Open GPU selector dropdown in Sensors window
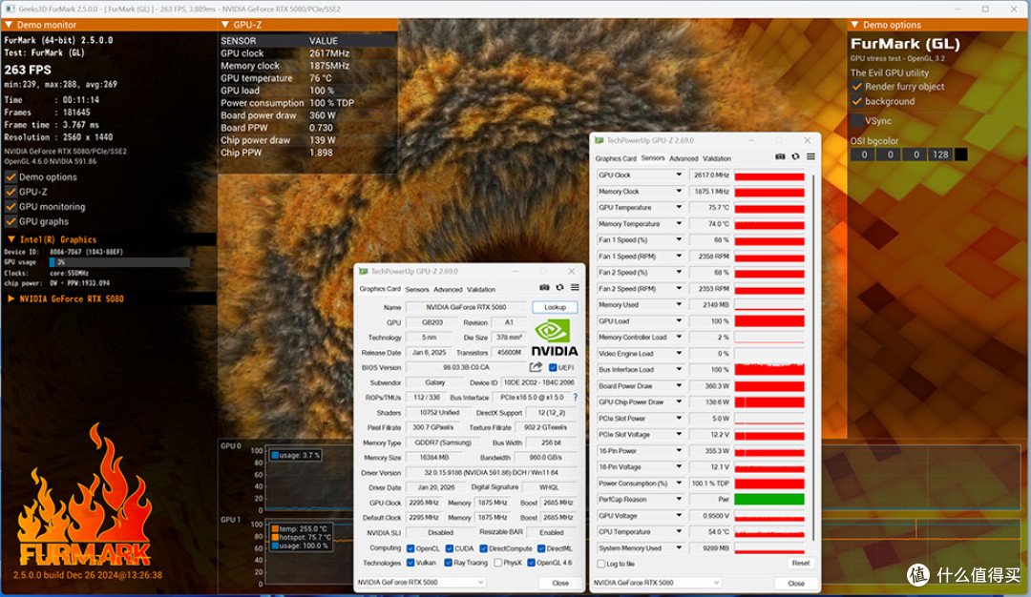 [656, 583]
